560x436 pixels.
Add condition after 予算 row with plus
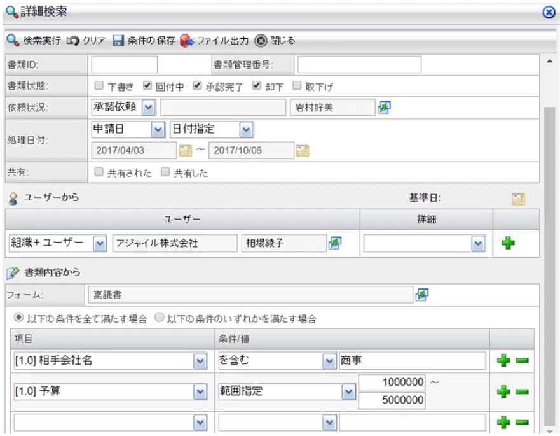[503, 391]
